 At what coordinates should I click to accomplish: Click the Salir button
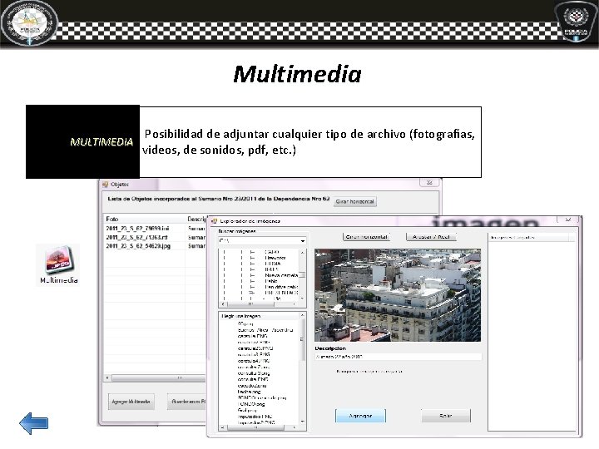[x=446, y=416]
